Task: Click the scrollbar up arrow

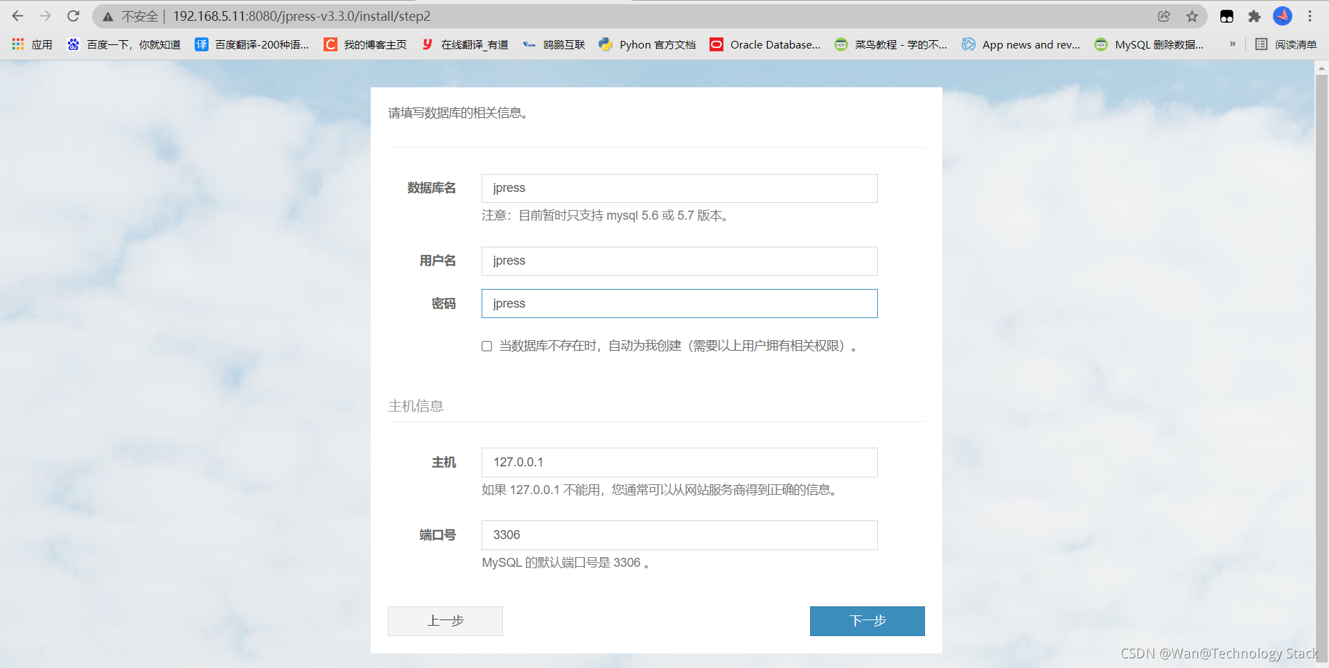Action: pyautogui.click(x=1321, y=68)
